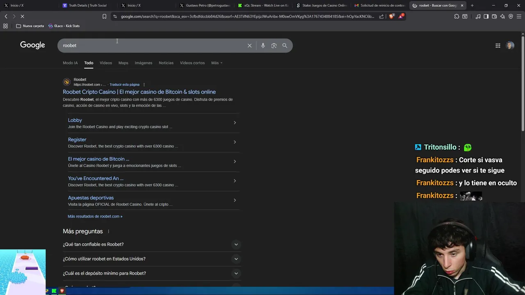This screenshot has width=525, height=295.
Task: Open the 0Laco - Kick Stats bookmark
Action: [x=64, y=26]
